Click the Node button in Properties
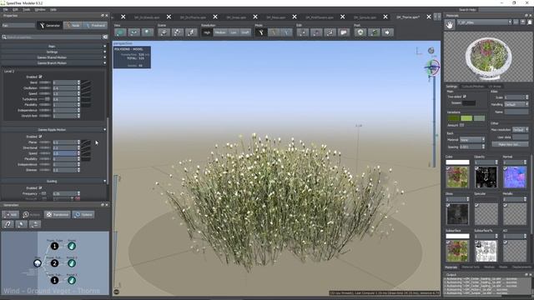Viewport: 534px width, 300px height. coord(73,26)
